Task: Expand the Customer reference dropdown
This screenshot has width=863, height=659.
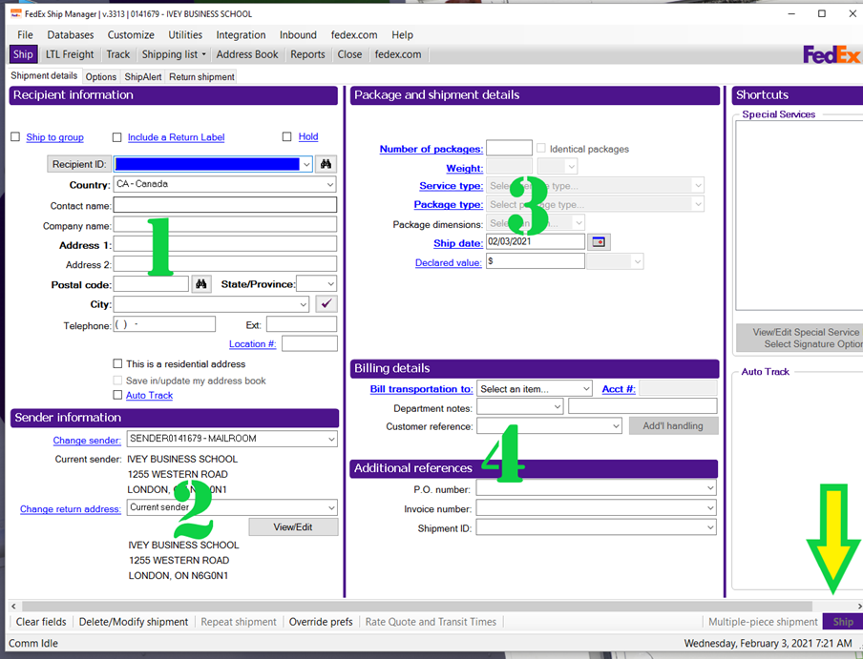Action: point(616,426)
